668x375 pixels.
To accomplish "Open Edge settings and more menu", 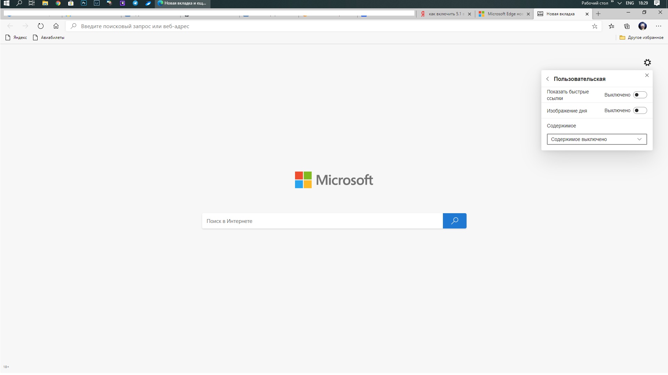I will (659, 26).
